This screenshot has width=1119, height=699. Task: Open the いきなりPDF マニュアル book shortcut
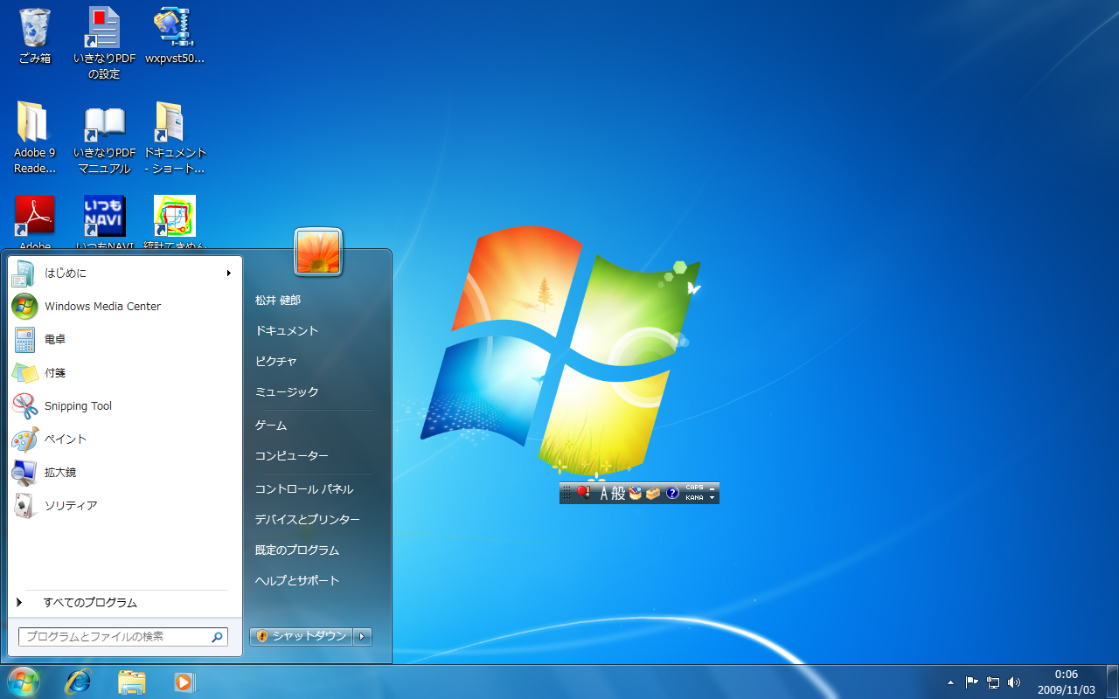pos(104,124)
